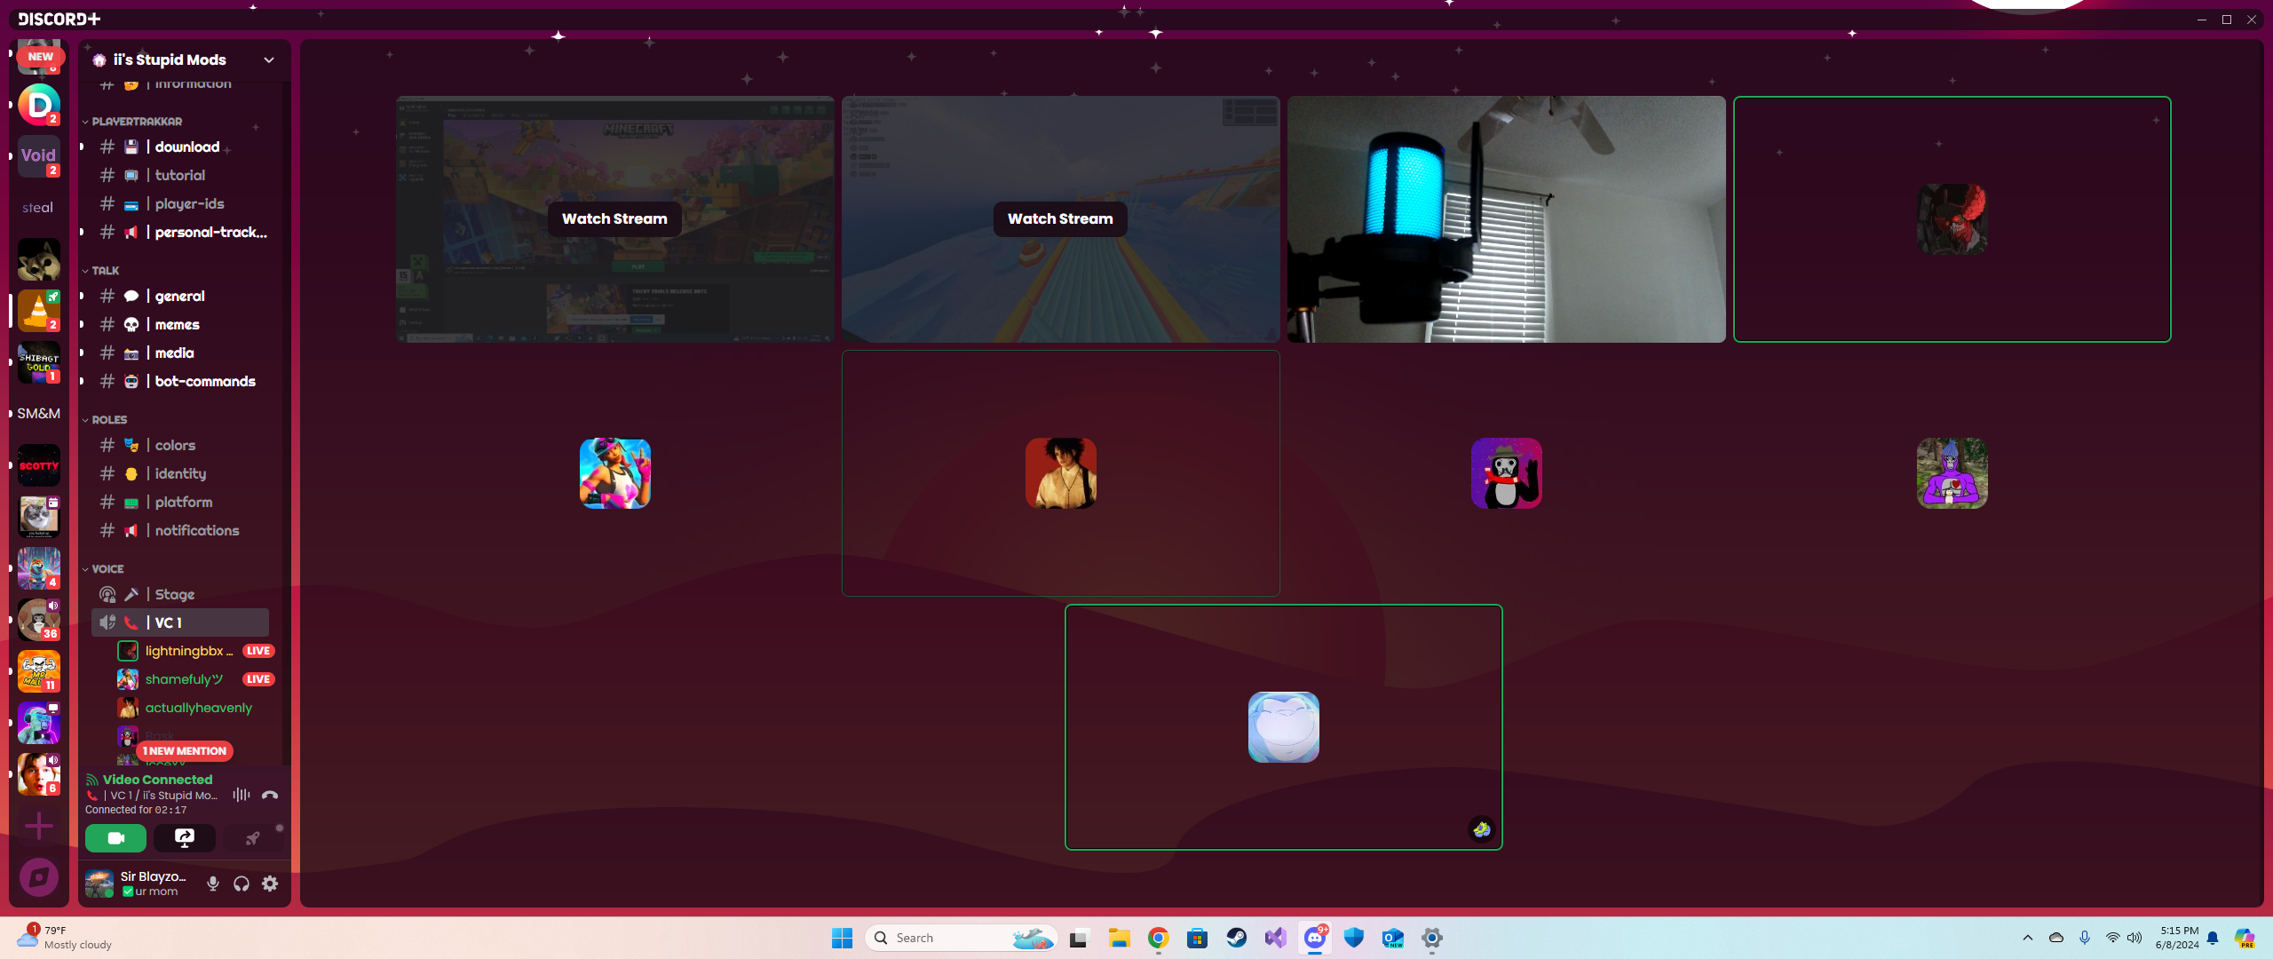Jump to the 1 New Mention pill
The height and width of the screenshot is (959, 2273).
pos(186,751)
